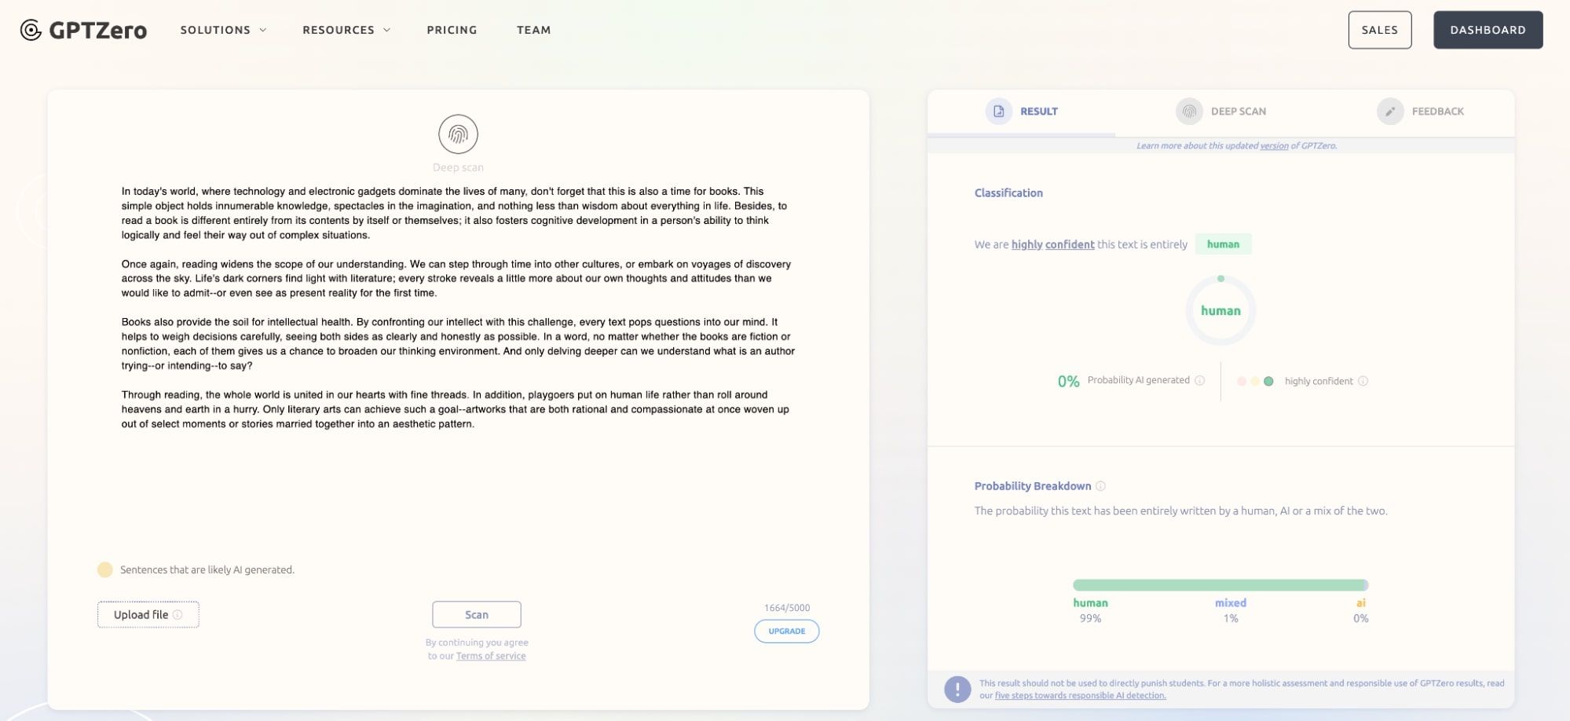Open the Team page
The width and height of the screenshot is (1570, 721).
click(x=533, y=30)
